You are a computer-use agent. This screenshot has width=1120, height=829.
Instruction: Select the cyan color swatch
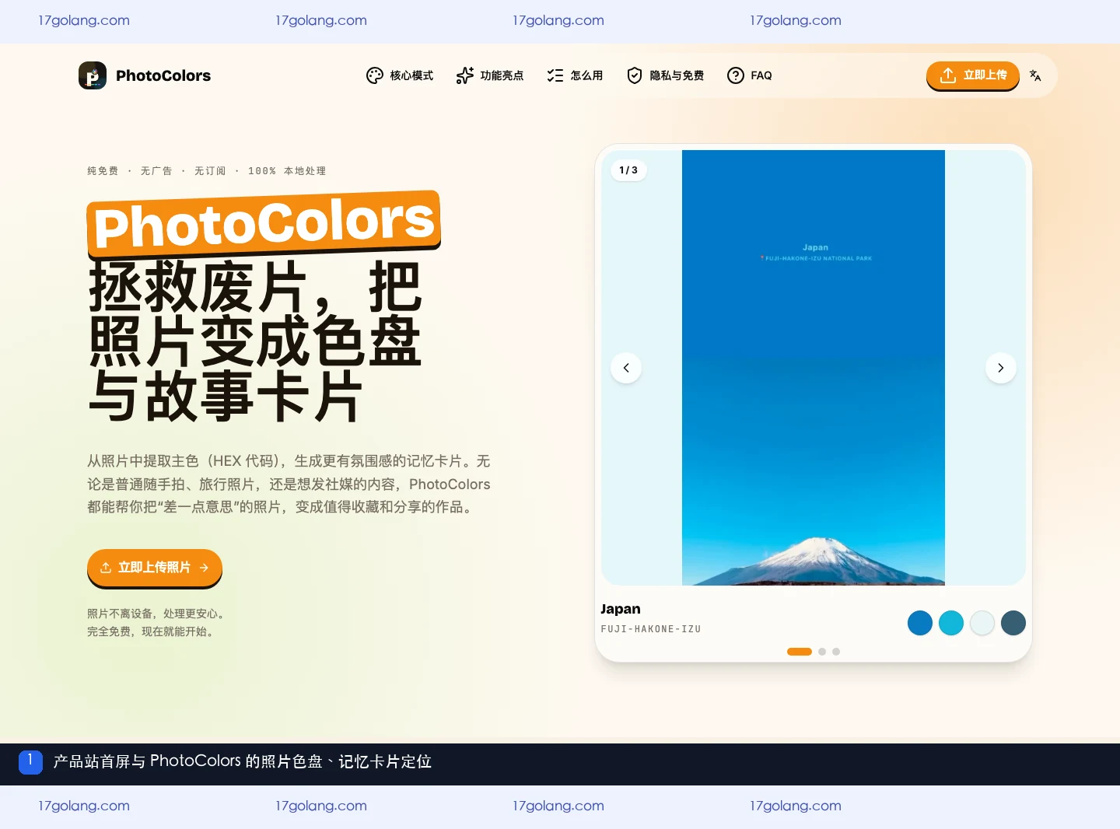(951, 623)
